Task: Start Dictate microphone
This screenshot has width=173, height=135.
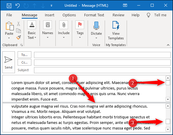Action: click(x=96, y=26)
